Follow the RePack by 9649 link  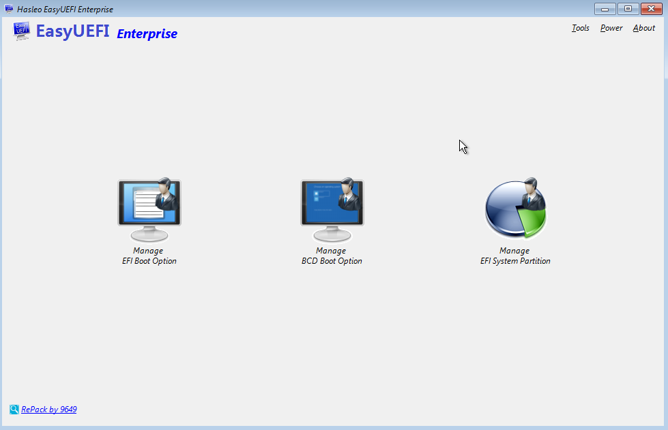point(49,409)
